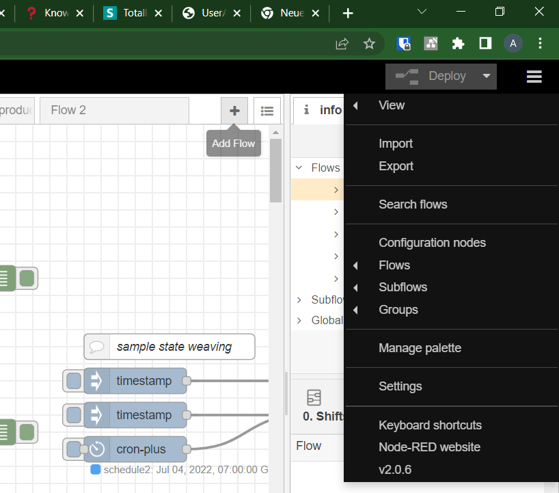Trigger the cron-plus node inject button

(x=73, y=449)
